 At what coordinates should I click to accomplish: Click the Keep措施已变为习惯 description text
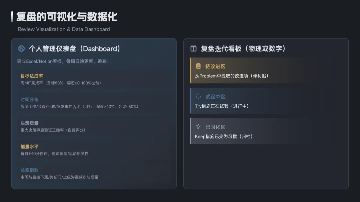(x=224, y=137)
